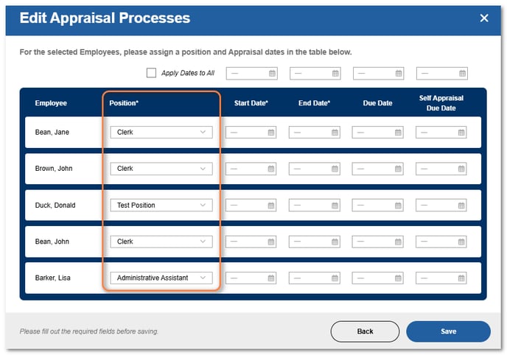Image resolution: width=507 pixels, height=355 pixels.
Task: Click Start Date field for Bean, Jane
Action: [x=251, y=133]
